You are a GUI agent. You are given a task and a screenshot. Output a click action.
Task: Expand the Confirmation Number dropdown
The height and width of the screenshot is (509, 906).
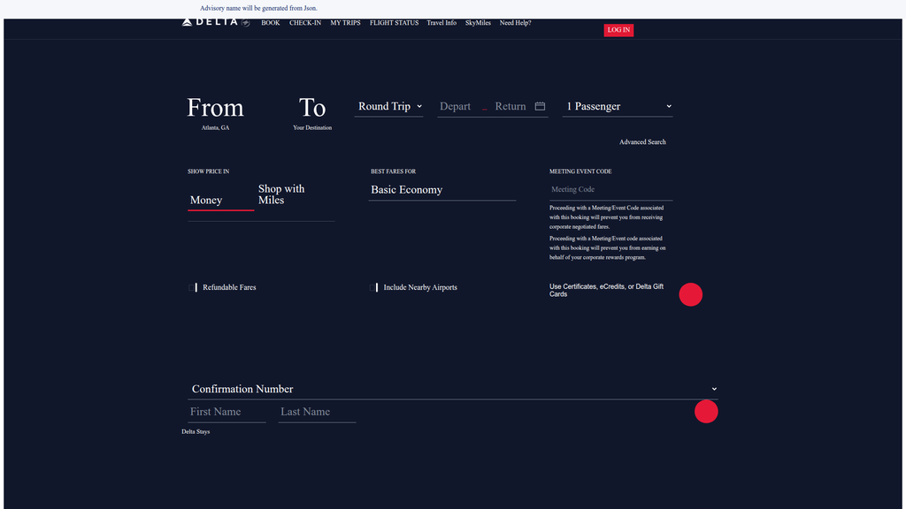(453, 389)
